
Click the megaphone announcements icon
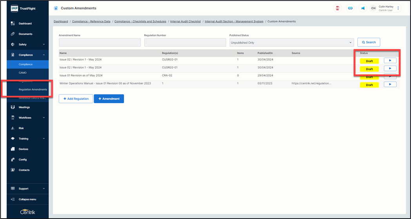[363, 8]
